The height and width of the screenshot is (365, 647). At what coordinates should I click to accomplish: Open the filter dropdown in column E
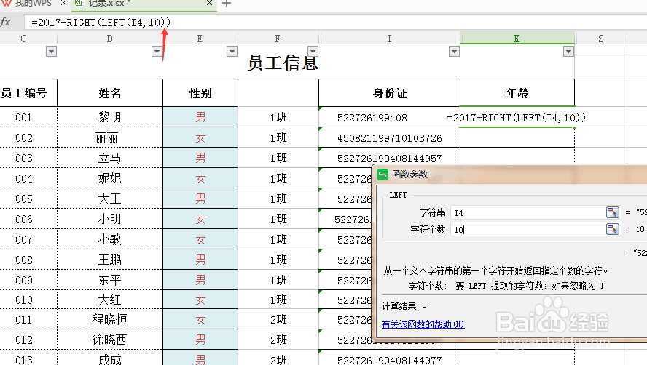(x=232, y=52)
